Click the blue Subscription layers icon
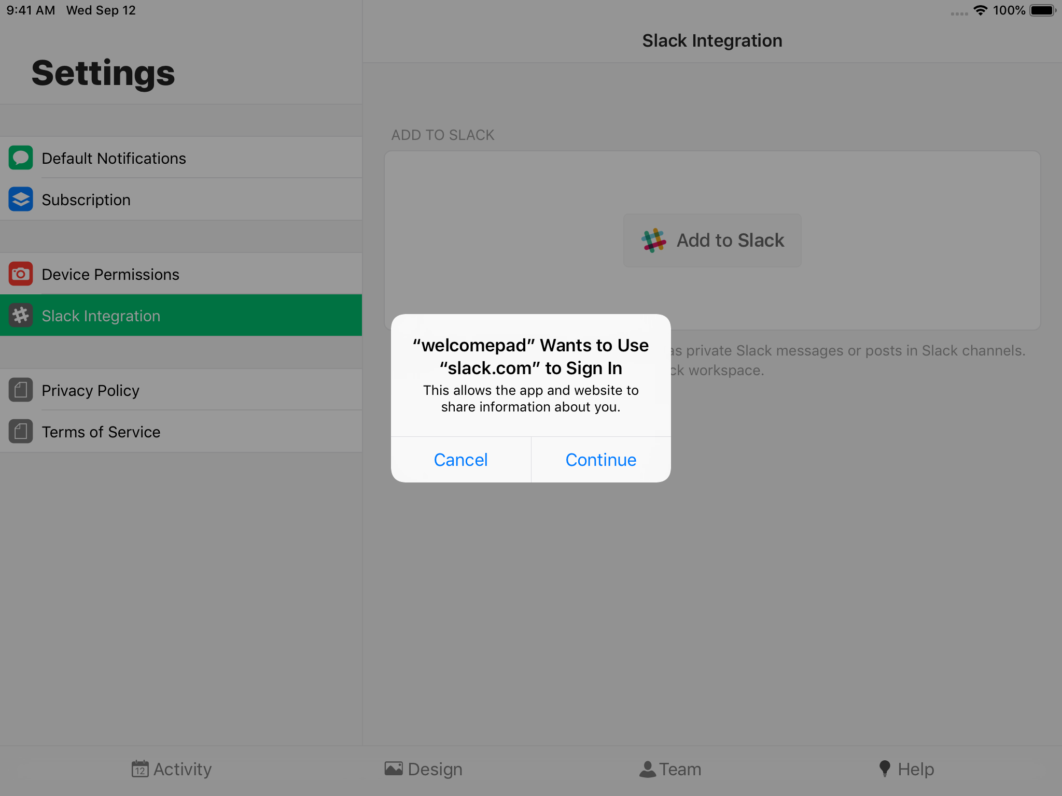Viewport: 1062px width, 796px height. [x=21, y=200]
